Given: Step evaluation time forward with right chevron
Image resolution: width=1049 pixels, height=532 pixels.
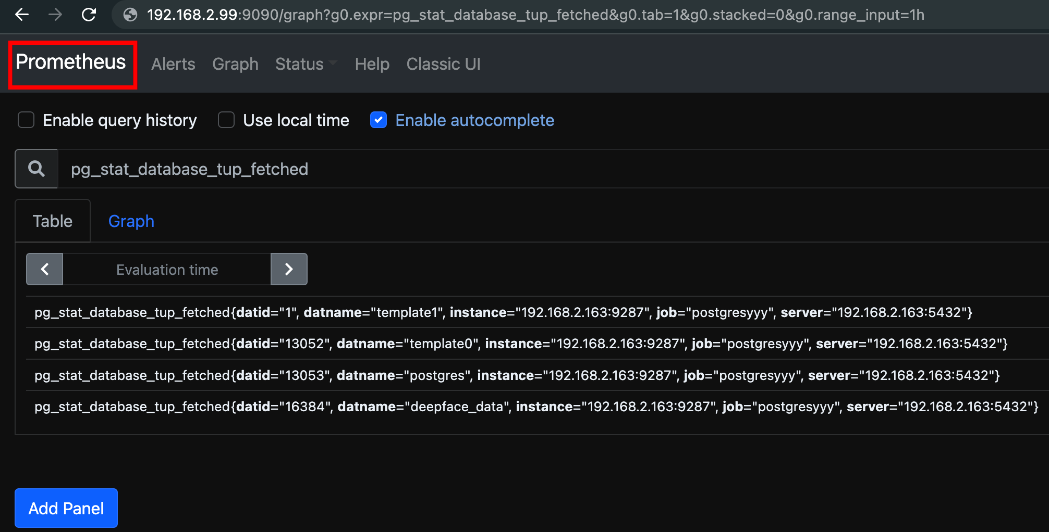Looking at the screenshot, I should [289, 269].
